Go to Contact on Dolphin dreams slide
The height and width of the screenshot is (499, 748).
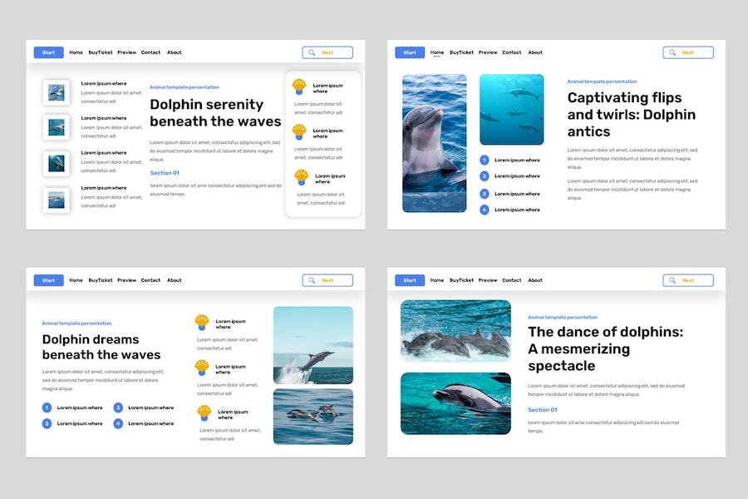150,280
